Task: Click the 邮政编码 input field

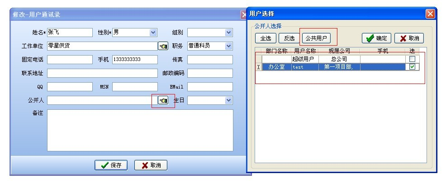Action: point(210,73)
